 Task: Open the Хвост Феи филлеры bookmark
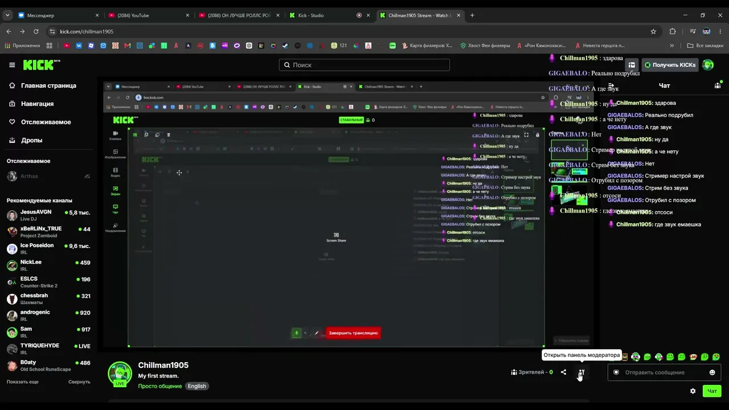pos(485,46)
